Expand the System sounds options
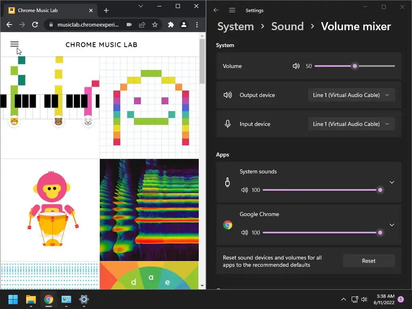The height and width of the screenshot is (309, 412). (392, 182)
